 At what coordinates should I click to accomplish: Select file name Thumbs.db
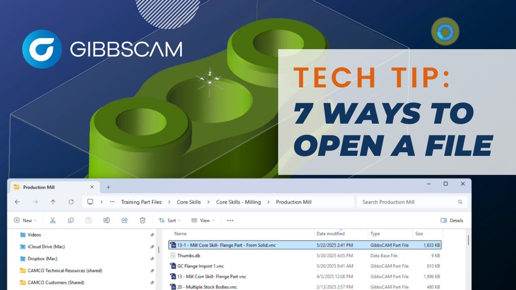point(189,255)
